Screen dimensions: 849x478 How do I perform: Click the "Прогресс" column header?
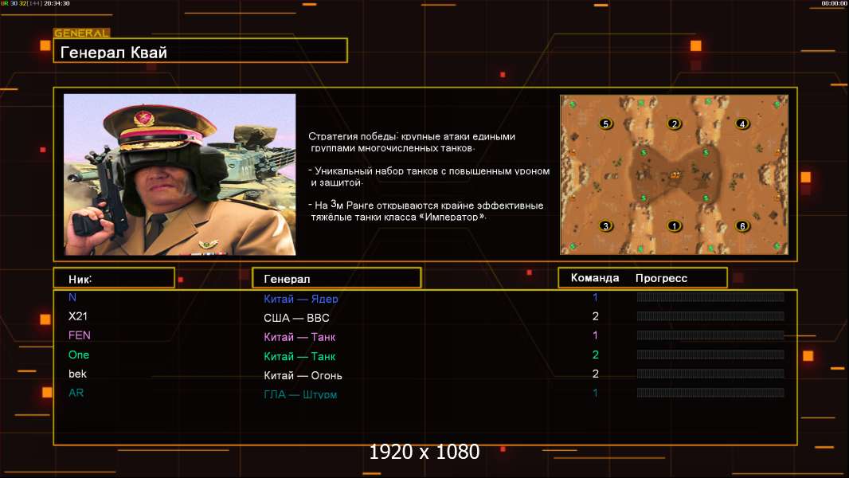661,278
